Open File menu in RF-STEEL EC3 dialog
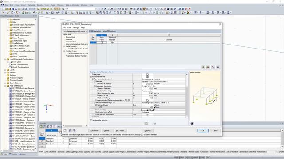284x159 pixels. (64, 28)
